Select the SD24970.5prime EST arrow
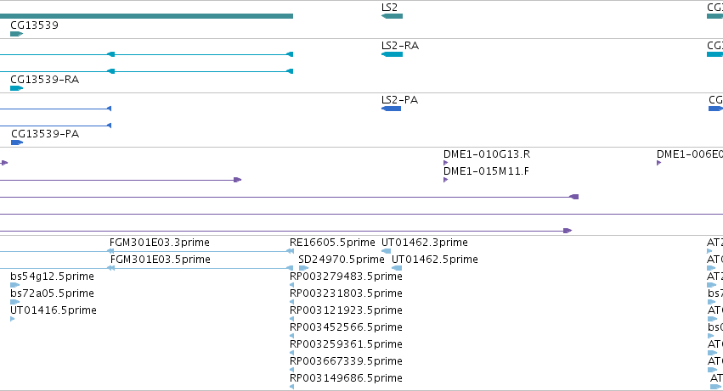 (303, 268)
